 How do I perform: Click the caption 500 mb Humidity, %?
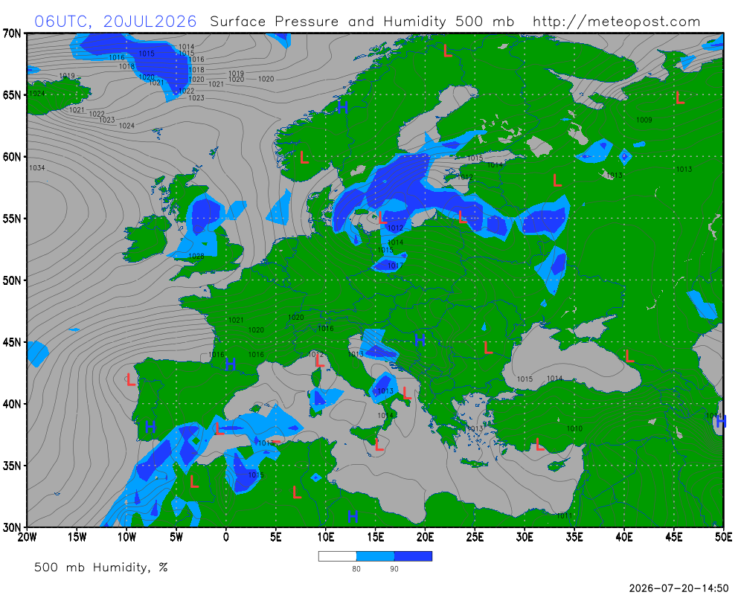click(101, 567)
